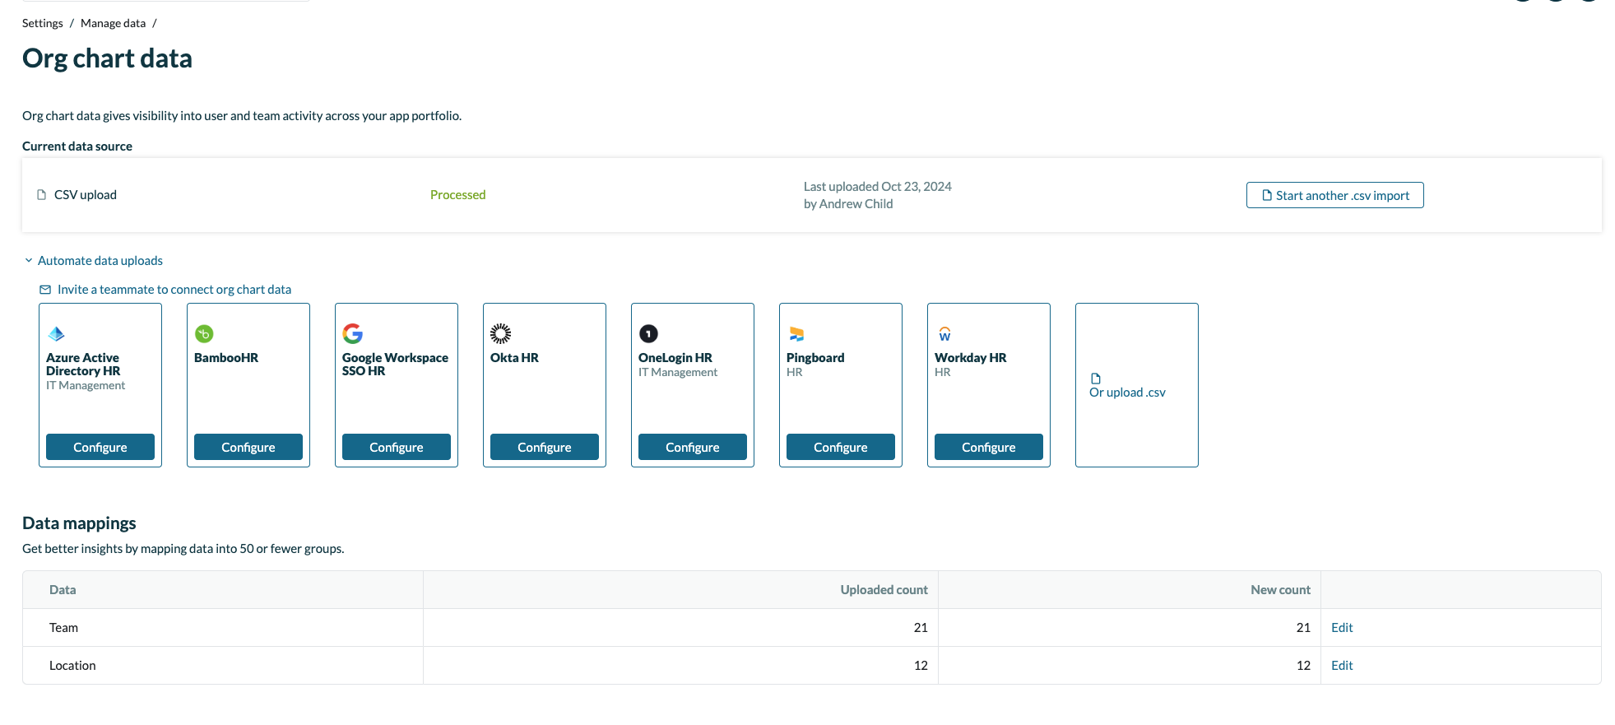Click the Okta HR sunburst icon
The height and width of the screenshot is (725, 1615).
click(x=500, y=333)
